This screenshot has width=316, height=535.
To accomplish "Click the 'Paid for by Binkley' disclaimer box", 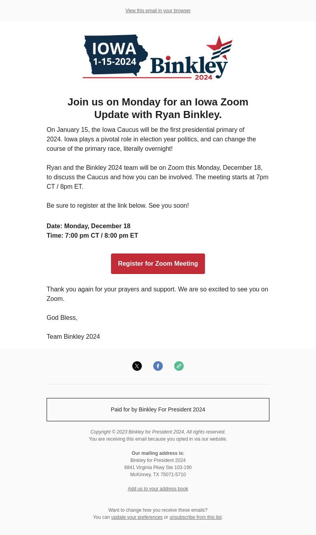I will [x=158, y=409].
